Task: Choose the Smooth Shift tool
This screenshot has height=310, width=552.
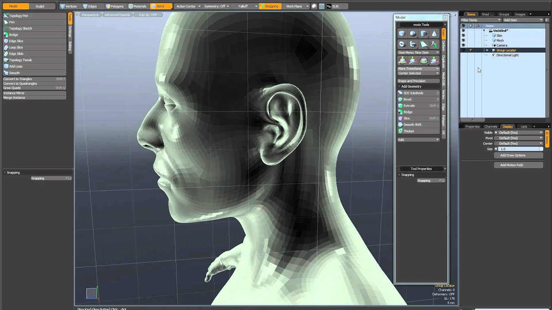Action: tap(418, 124)
